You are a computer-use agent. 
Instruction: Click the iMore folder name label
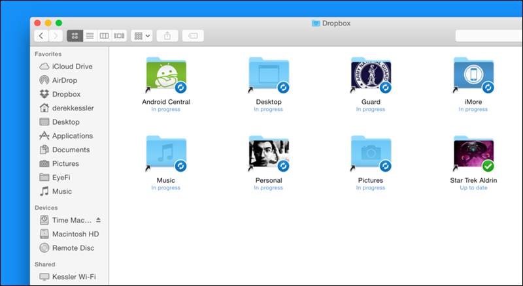coord(473,102)
